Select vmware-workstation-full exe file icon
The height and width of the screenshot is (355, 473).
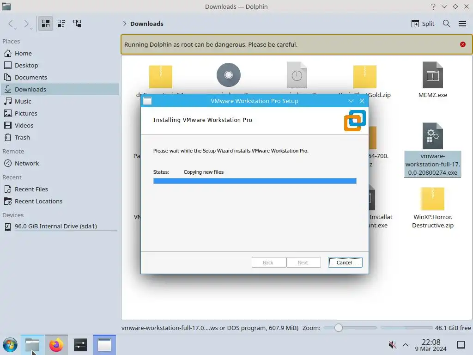[x=432, y=136]
